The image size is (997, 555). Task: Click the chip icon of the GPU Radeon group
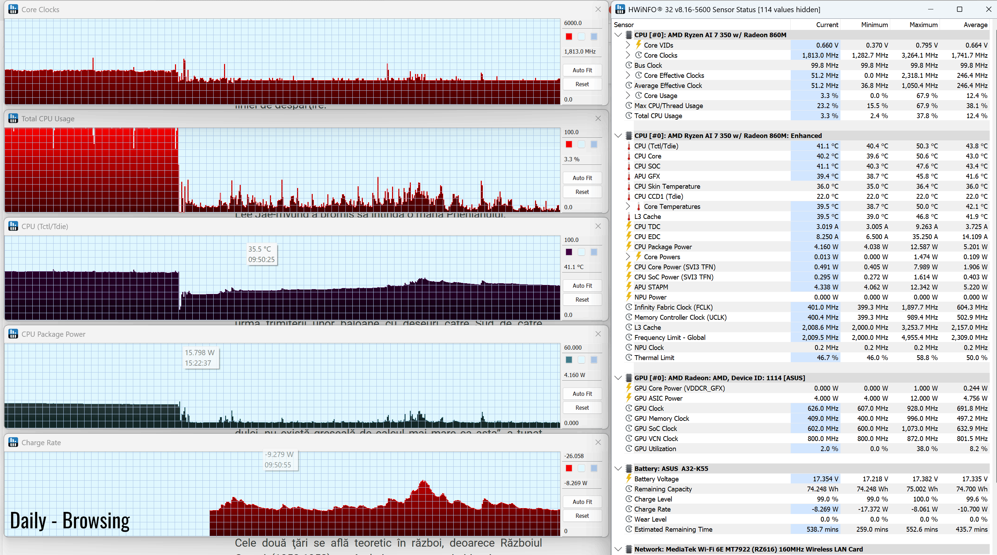click(x=629, y=378)
